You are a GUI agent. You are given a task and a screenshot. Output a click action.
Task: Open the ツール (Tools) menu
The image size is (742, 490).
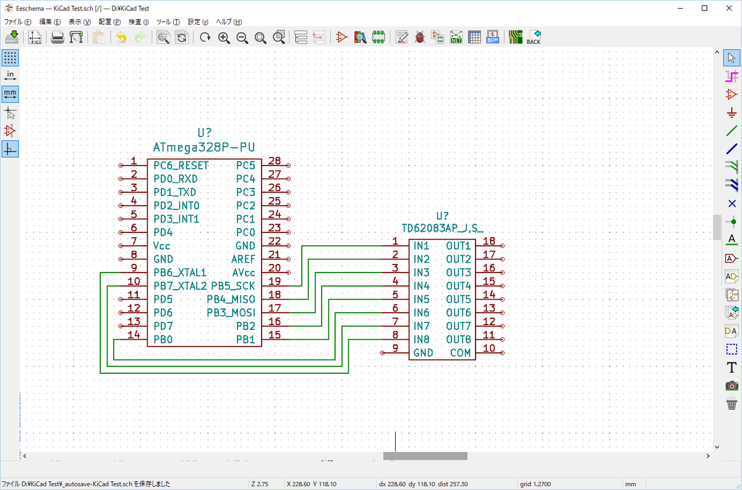pos(168,22)
